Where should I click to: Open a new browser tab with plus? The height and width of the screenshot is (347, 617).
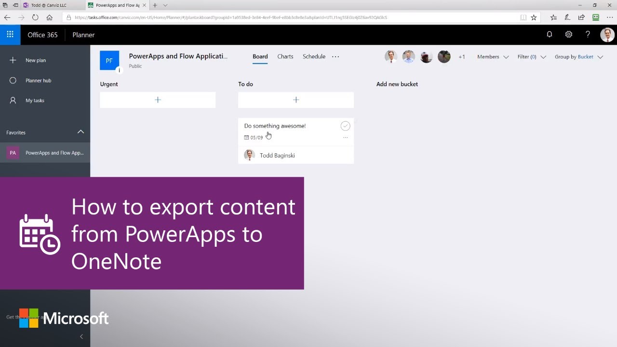pos(155,5)
